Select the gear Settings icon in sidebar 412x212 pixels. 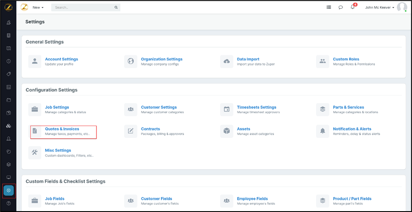(x=9, y=191)
